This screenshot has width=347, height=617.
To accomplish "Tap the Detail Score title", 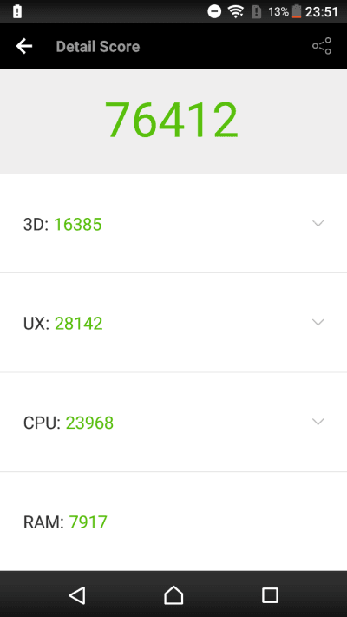I will pyautogui.click(x=98, y=47).
